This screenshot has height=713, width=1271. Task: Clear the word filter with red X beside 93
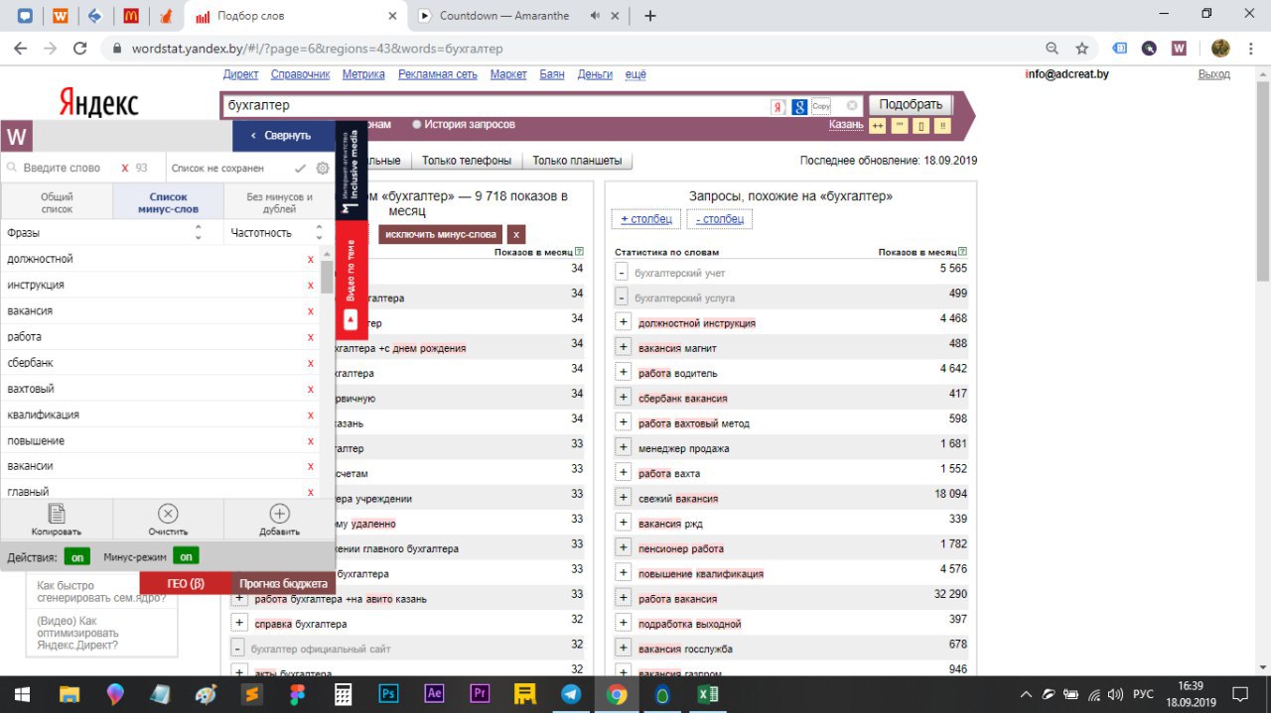(x=125, y=169)
